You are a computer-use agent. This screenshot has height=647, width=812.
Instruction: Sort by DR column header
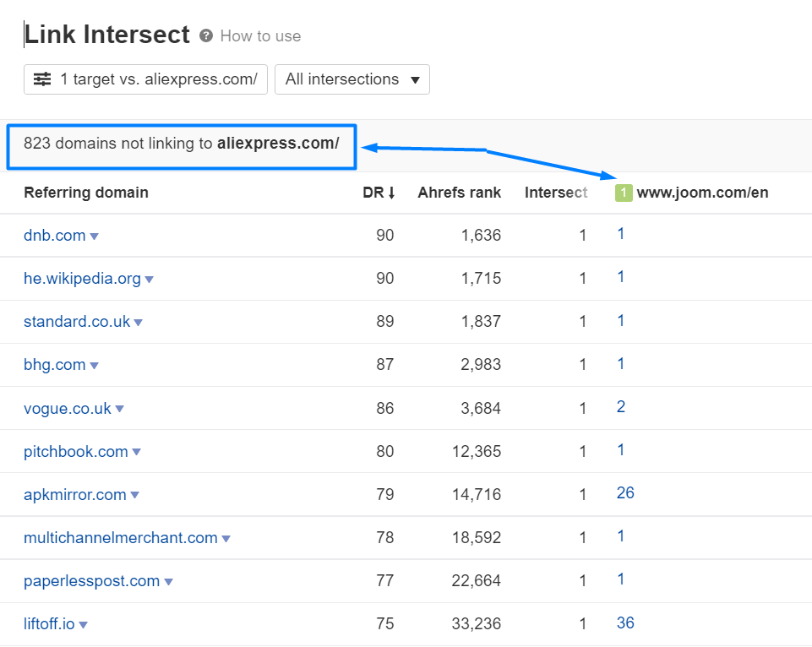coord(379,193)
